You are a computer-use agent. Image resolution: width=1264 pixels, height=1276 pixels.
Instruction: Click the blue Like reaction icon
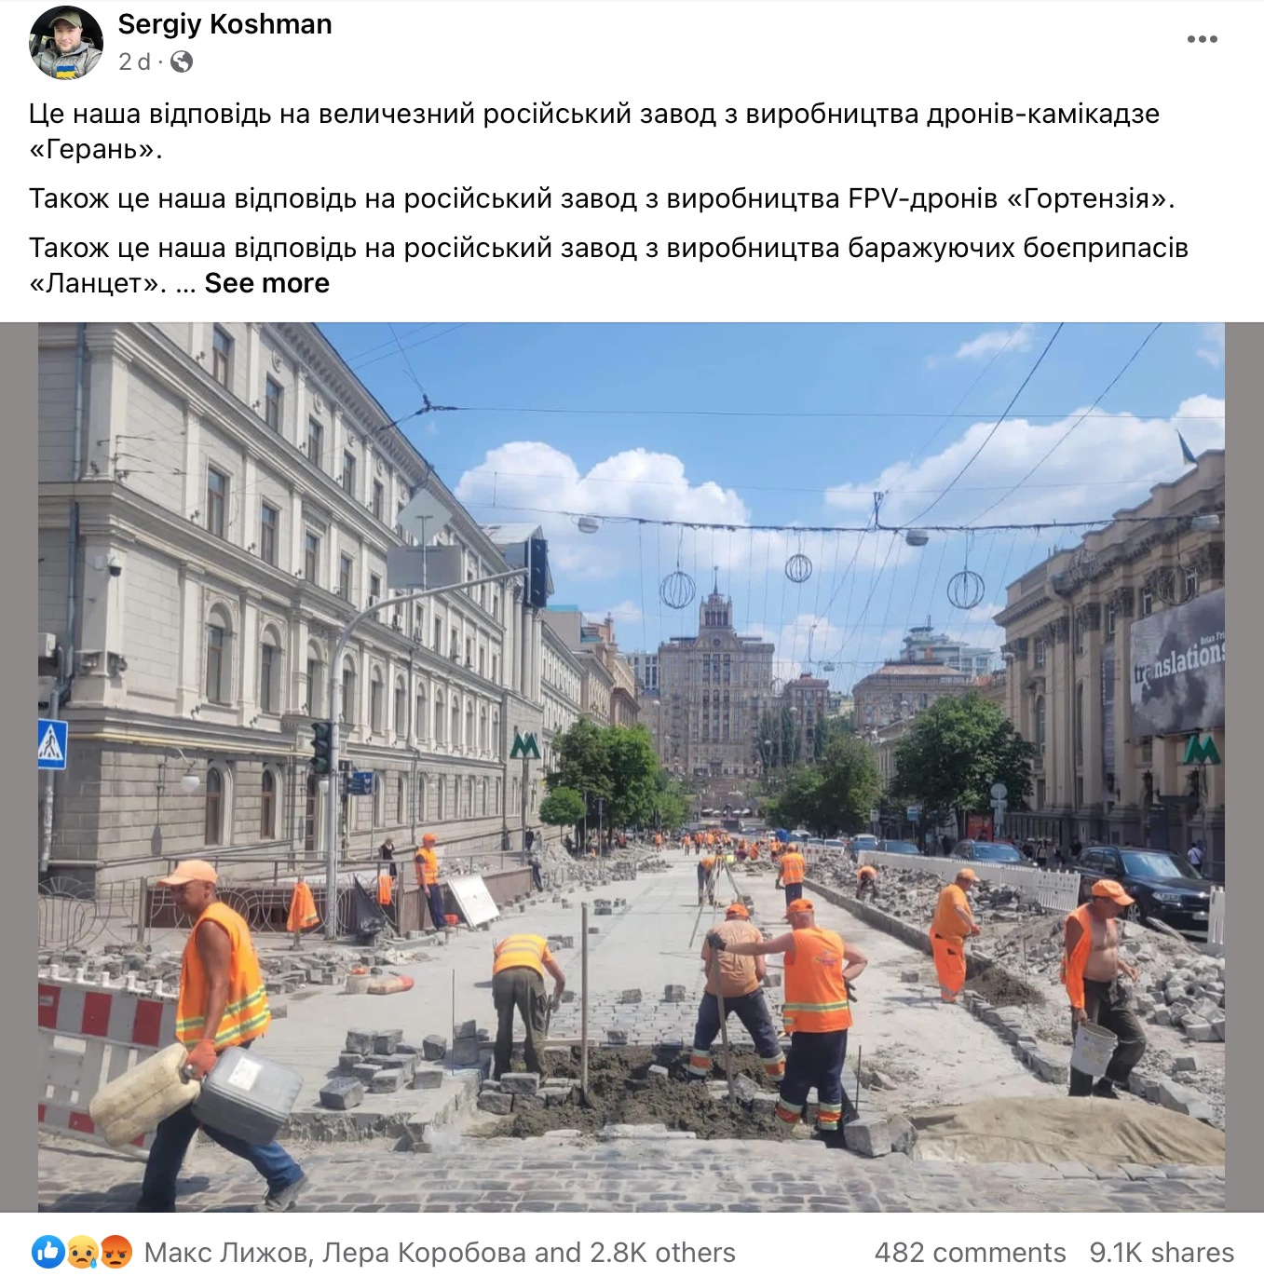pos(47,1252)
